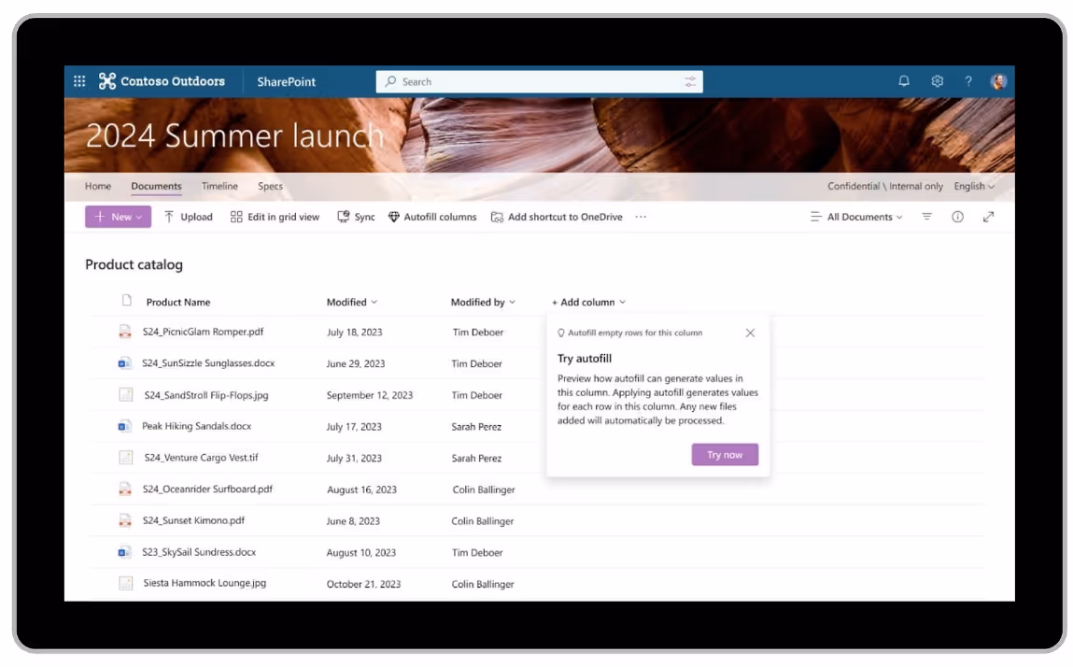
Task: Open the Modified by column dropdown
Action: (483, 302)
